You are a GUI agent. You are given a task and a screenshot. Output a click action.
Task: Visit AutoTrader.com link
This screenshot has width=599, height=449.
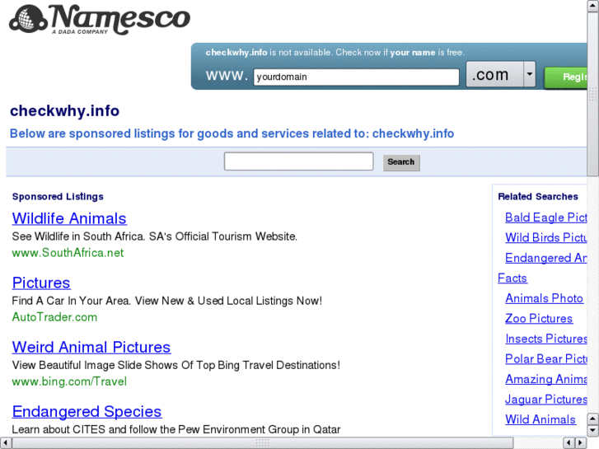tap(54, 317)
